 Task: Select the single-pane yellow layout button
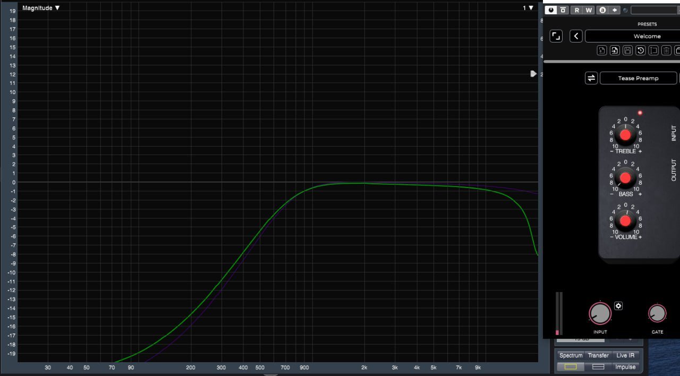click(x=571, y=367)
